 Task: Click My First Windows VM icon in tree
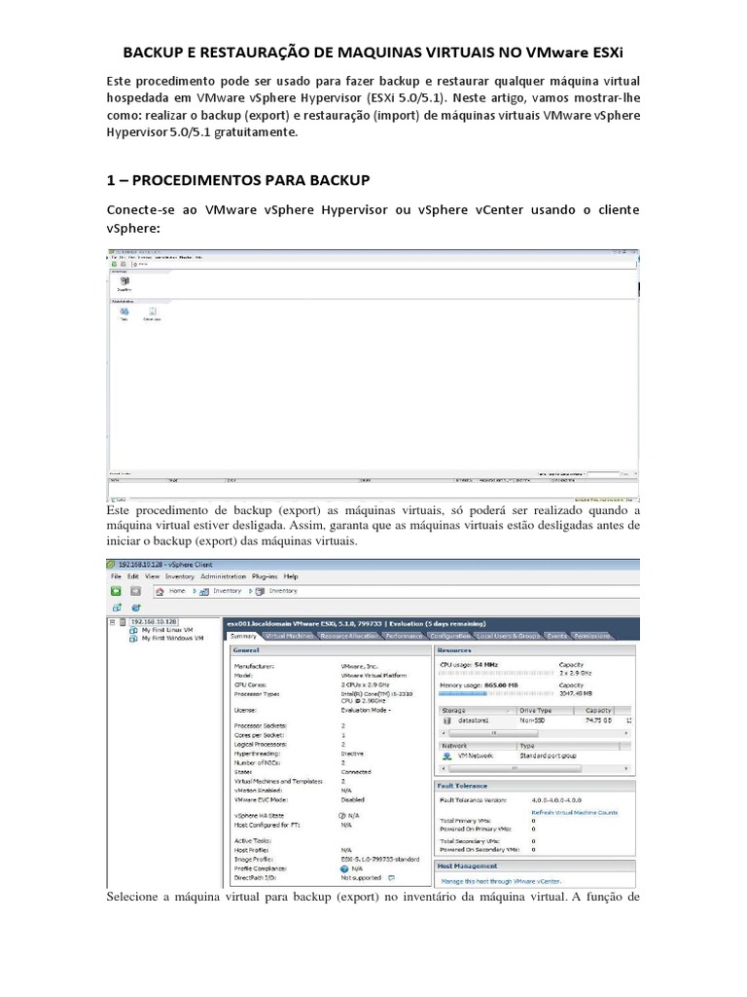[x=133, y=639]
